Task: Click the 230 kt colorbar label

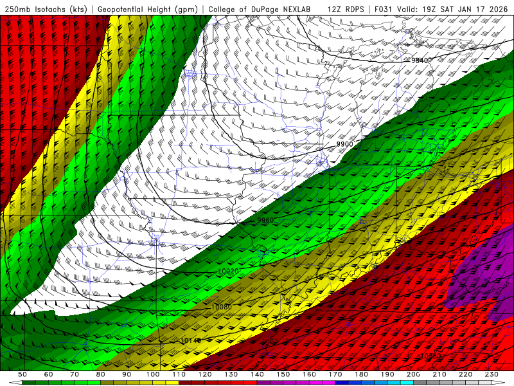Action: click(492, 374)
